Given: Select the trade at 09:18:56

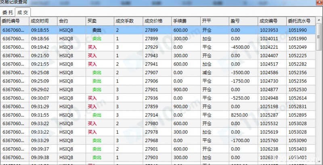Looking at the screenshot, I should click(158, 39).
